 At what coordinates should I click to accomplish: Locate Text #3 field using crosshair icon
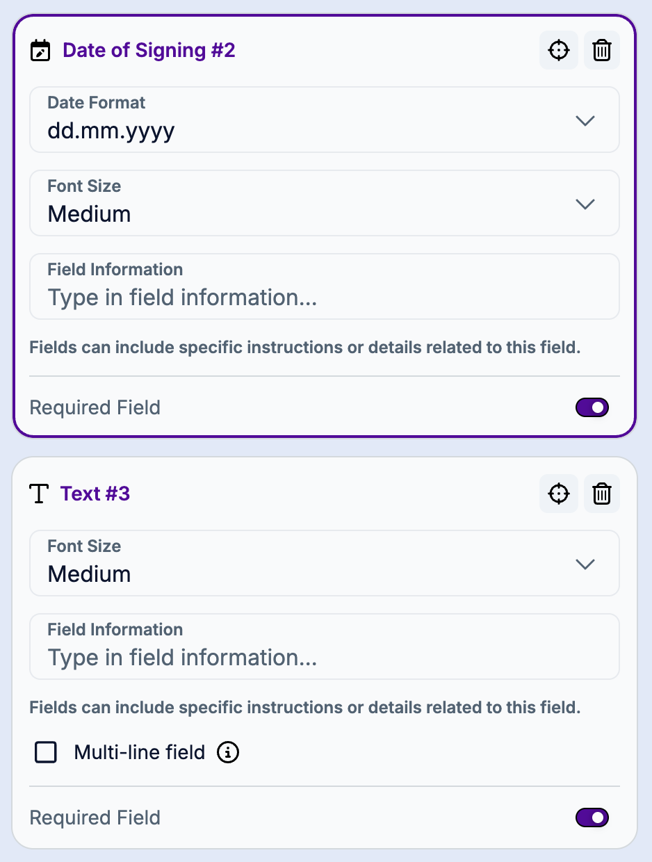[559, 494]
